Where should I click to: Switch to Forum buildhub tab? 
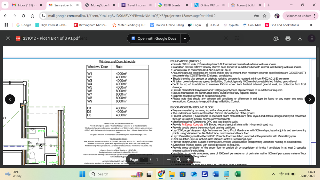point(246,5)
